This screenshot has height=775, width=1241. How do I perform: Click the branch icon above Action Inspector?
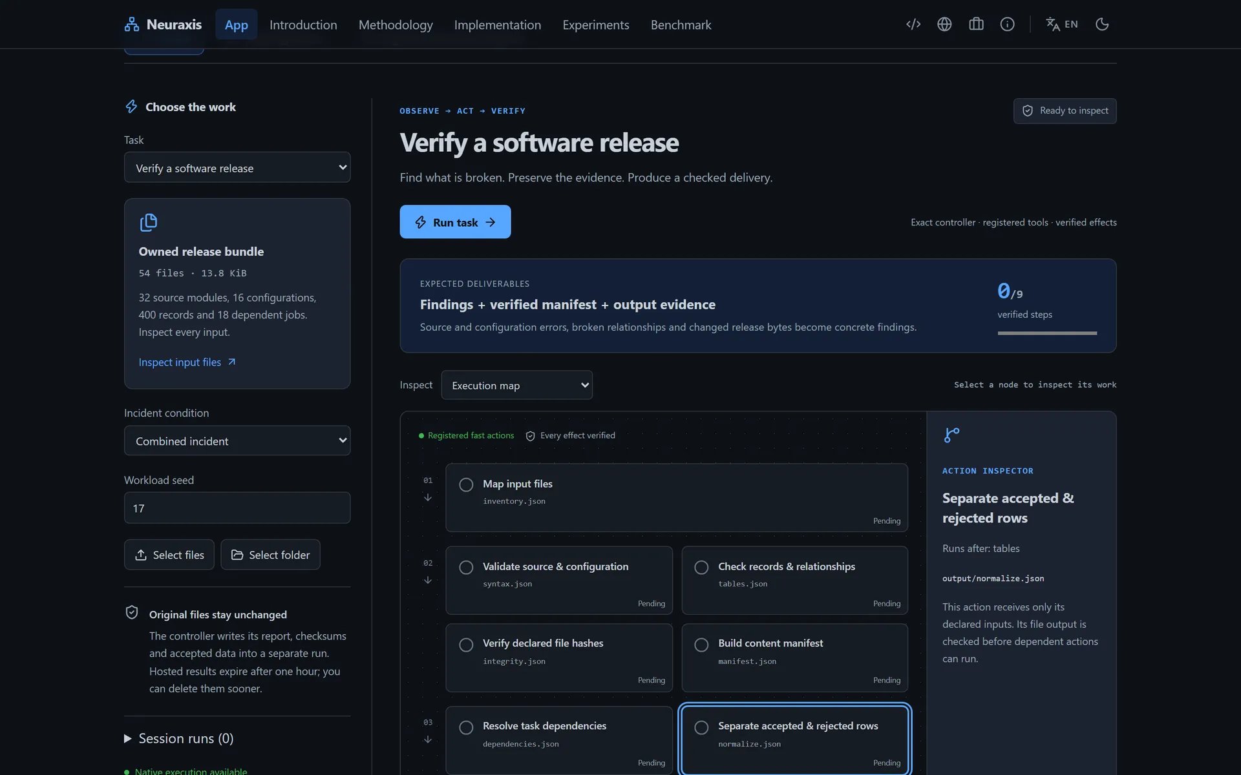951,435
